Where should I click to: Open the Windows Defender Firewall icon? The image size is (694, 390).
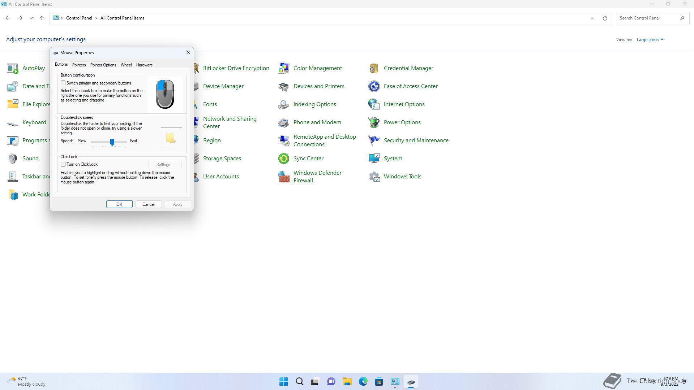coord(284,177)
